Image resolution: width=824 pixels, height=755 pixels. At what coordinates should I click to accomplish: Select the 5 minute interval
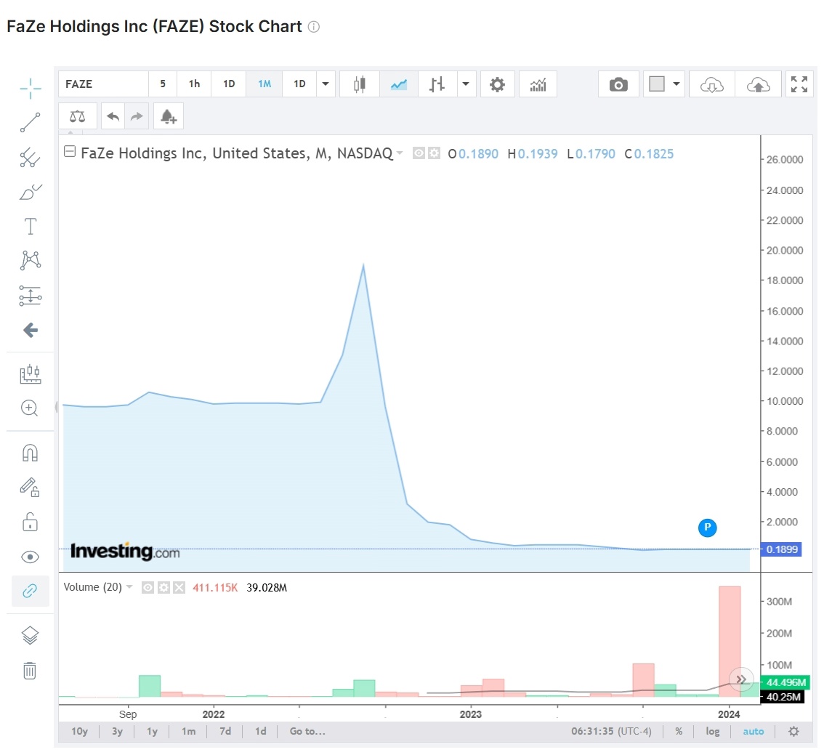click(x=163, y=84)
